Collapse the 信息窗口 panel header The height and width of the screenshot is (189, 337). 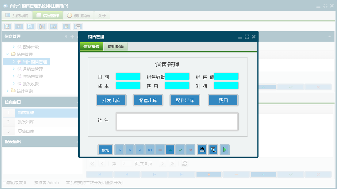pos(78,102)
